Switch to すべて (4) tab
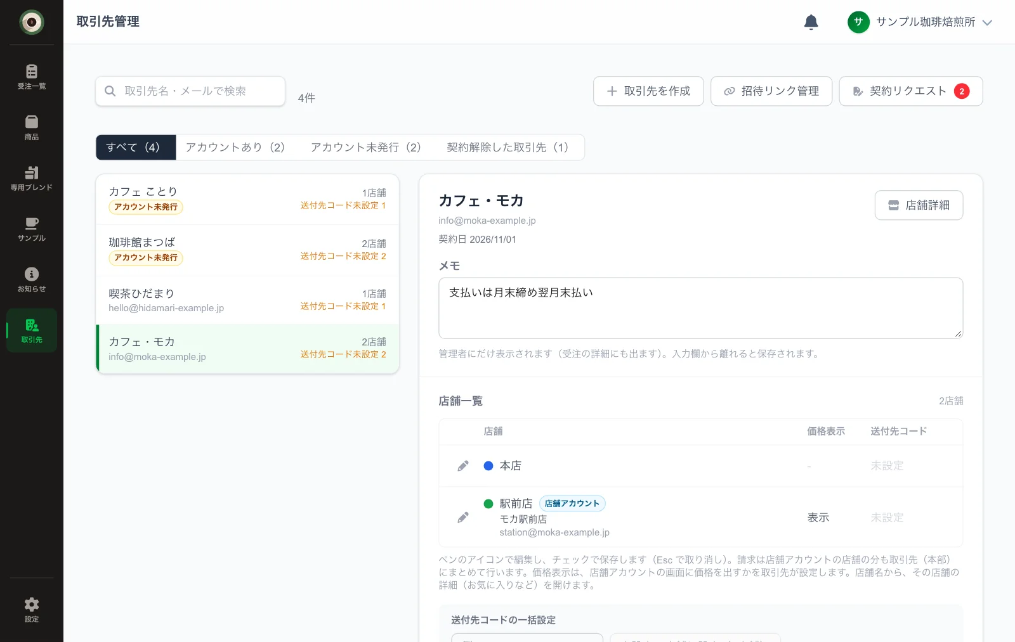 pos(136,147)
